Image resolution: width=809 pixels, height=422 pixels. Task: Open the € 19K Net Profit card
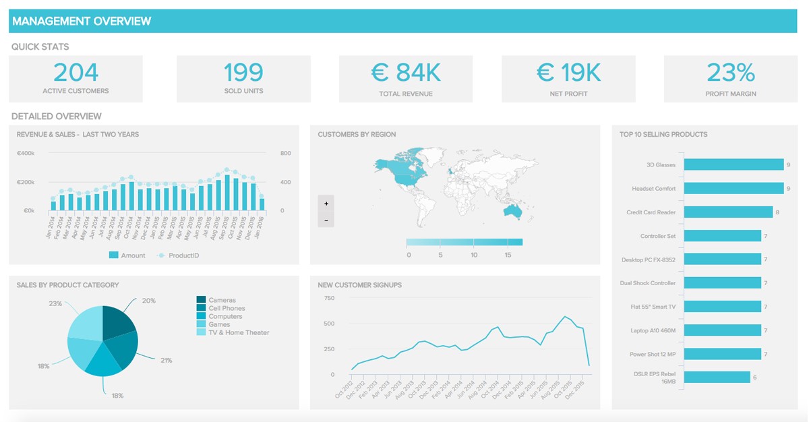tap(568, 79)
